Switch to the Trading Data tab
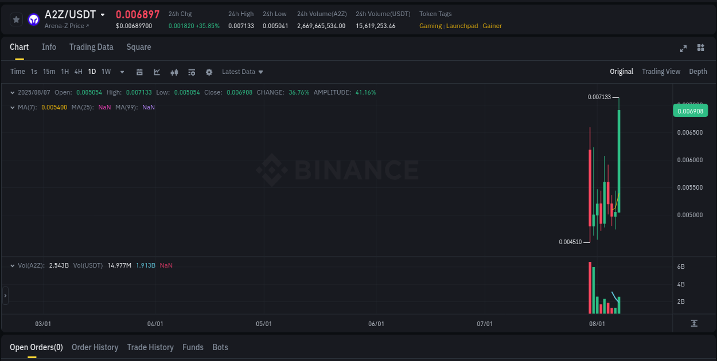The height and width of the screenshot is (361, 717). 91,47
